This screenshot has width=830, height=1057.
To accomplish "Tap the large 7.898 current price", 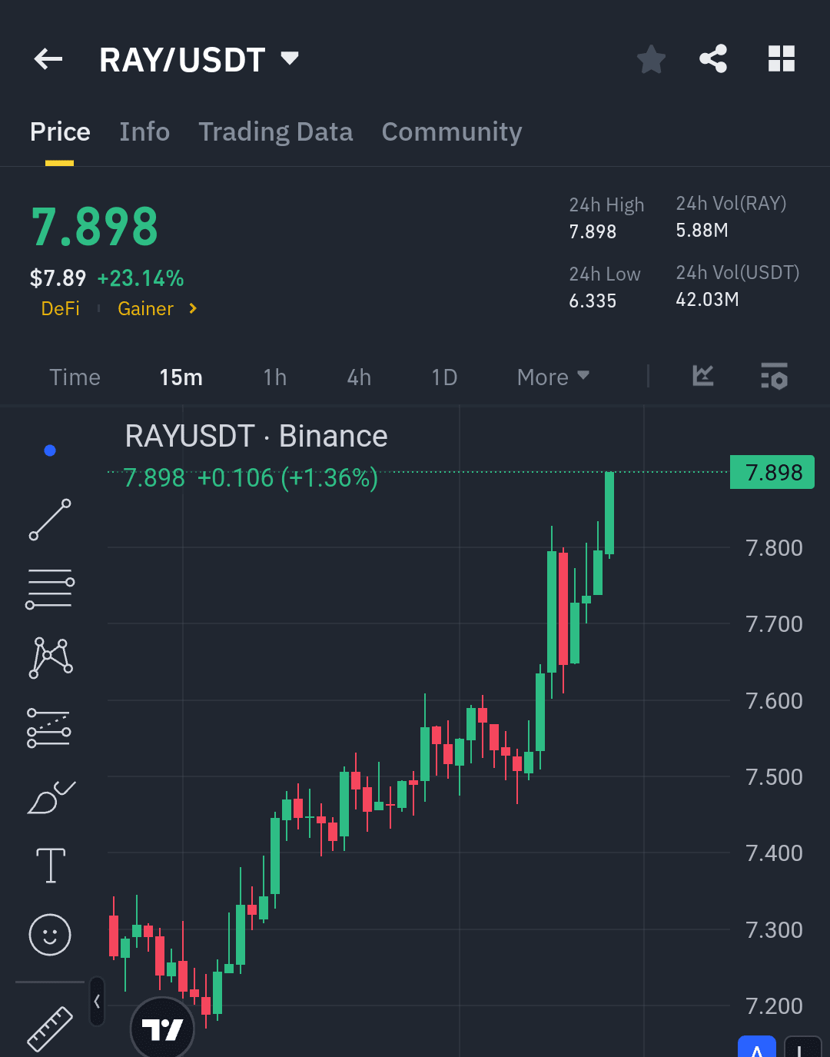I will coord(95,227).
